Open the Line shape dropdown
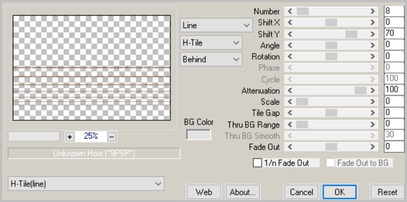The height and width of the screenshot is (202, 407). (216, 25)
